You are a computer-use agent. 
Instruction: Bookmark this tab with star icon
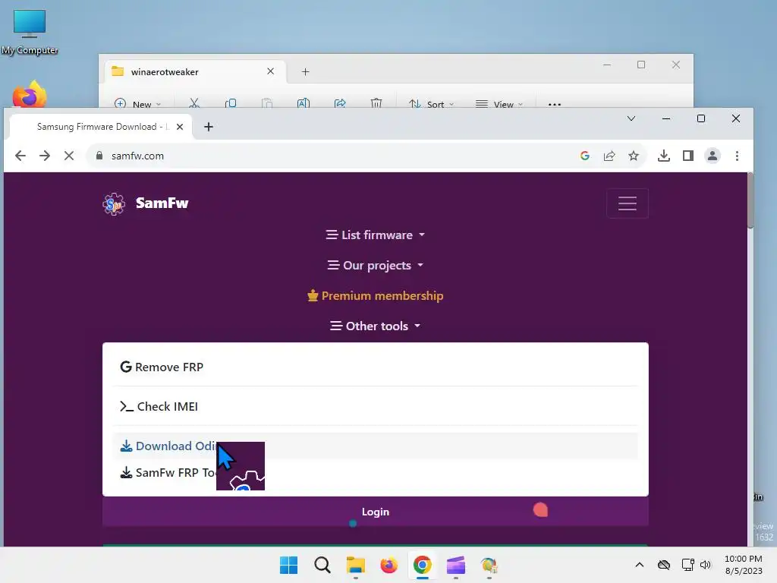tap(634, 156)
